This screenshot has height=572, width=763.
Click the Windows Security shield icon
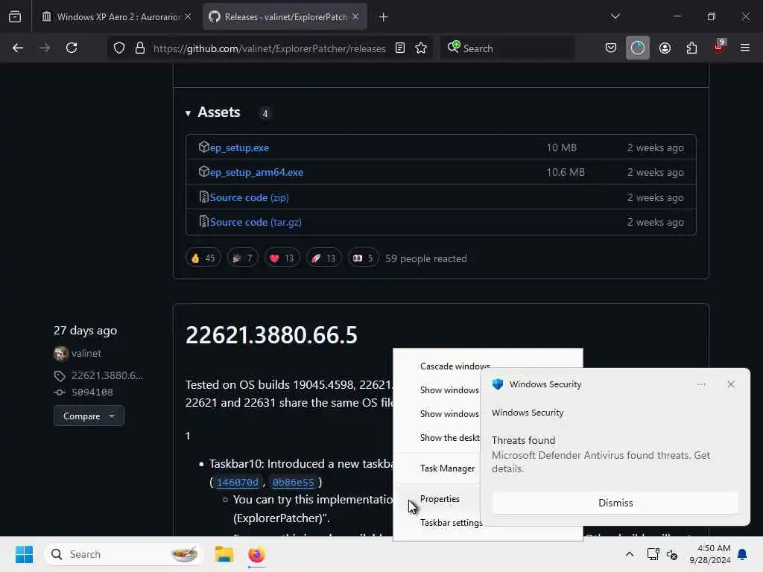(x=497, y=384)
